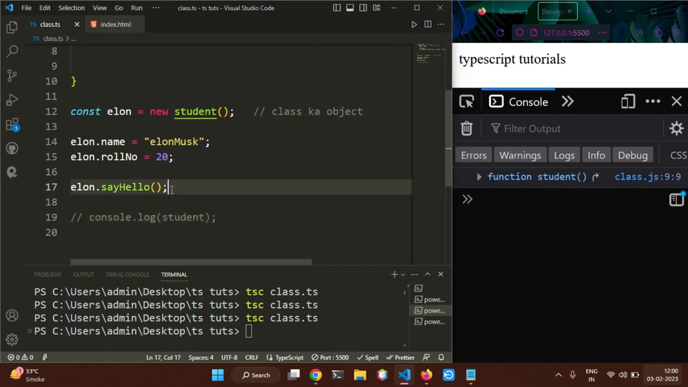Clear the console output with the trash icon
This screenshot has height=387, width=688.
pos(467,128)
